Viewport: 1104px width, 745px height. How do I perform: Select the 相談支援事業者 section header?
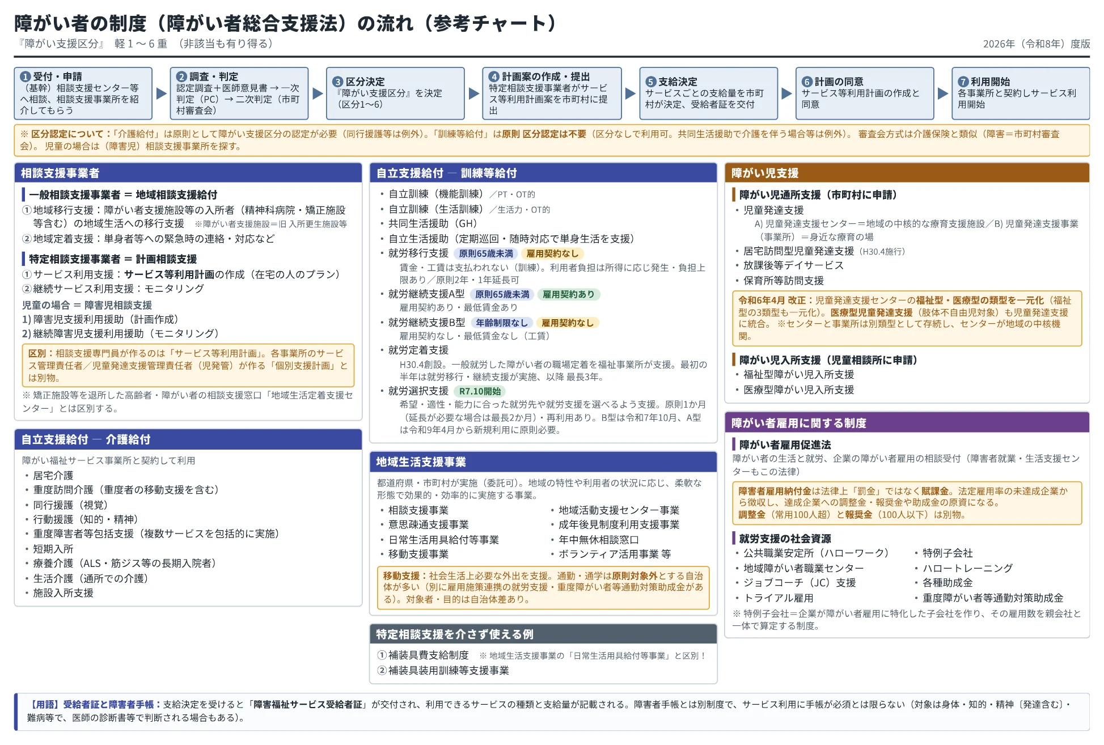pyautogui.click(x=188, y=173)
